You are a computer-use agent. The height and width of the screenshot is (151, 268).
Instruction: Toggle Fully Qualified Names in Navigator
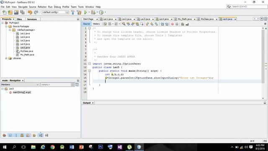coord(34,135)
